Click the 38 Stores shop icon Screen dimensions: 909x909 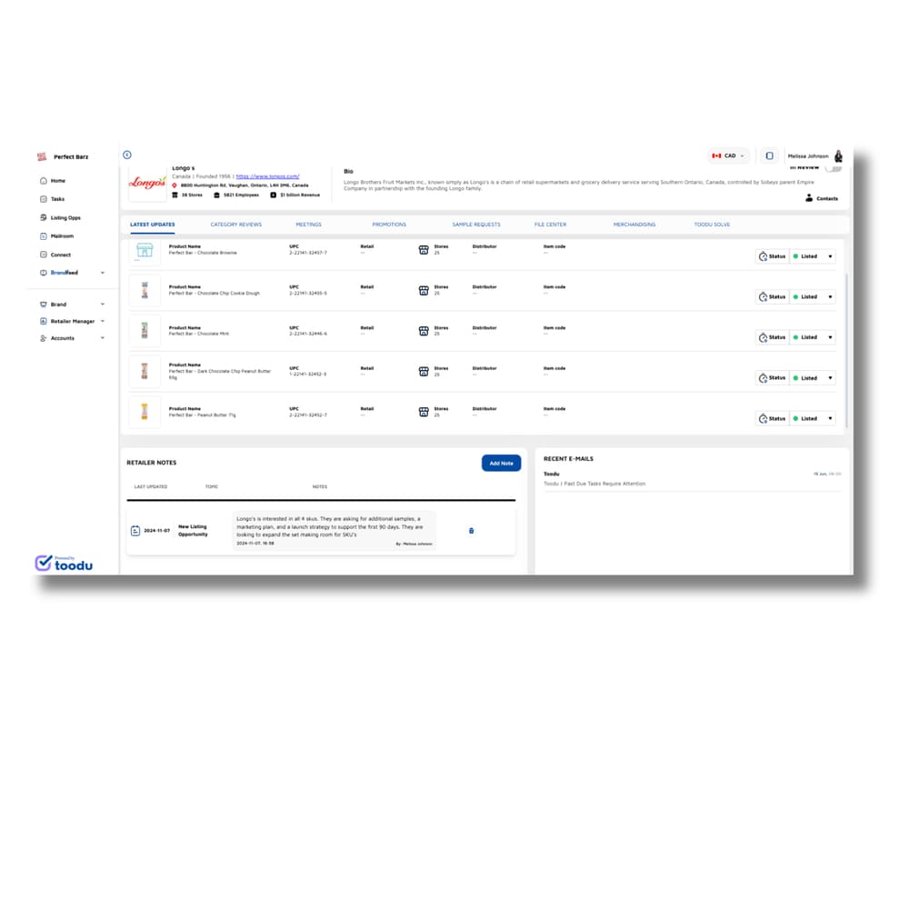[x=175, y=195]
